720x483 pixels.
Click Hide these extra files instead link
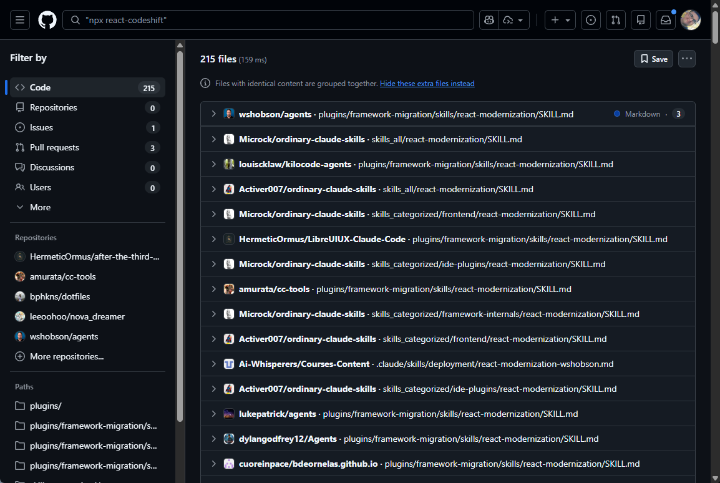[x=427, y=84]
